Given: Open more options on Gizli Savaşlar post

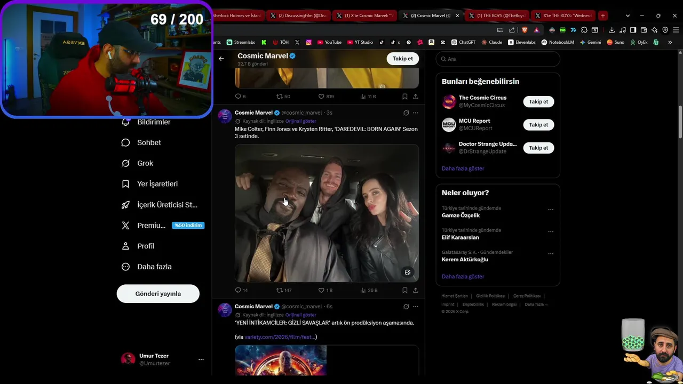Looking at the screenshot, I should click(x=416, y=306).
